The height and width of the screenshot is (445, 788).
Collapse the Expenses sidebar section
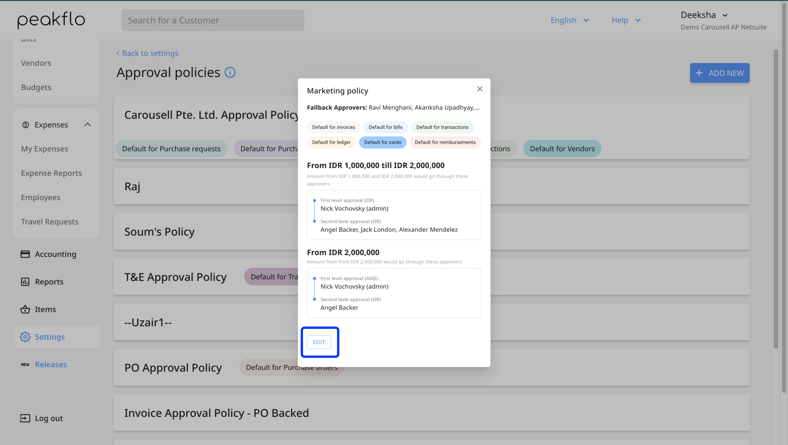(88, 125)
